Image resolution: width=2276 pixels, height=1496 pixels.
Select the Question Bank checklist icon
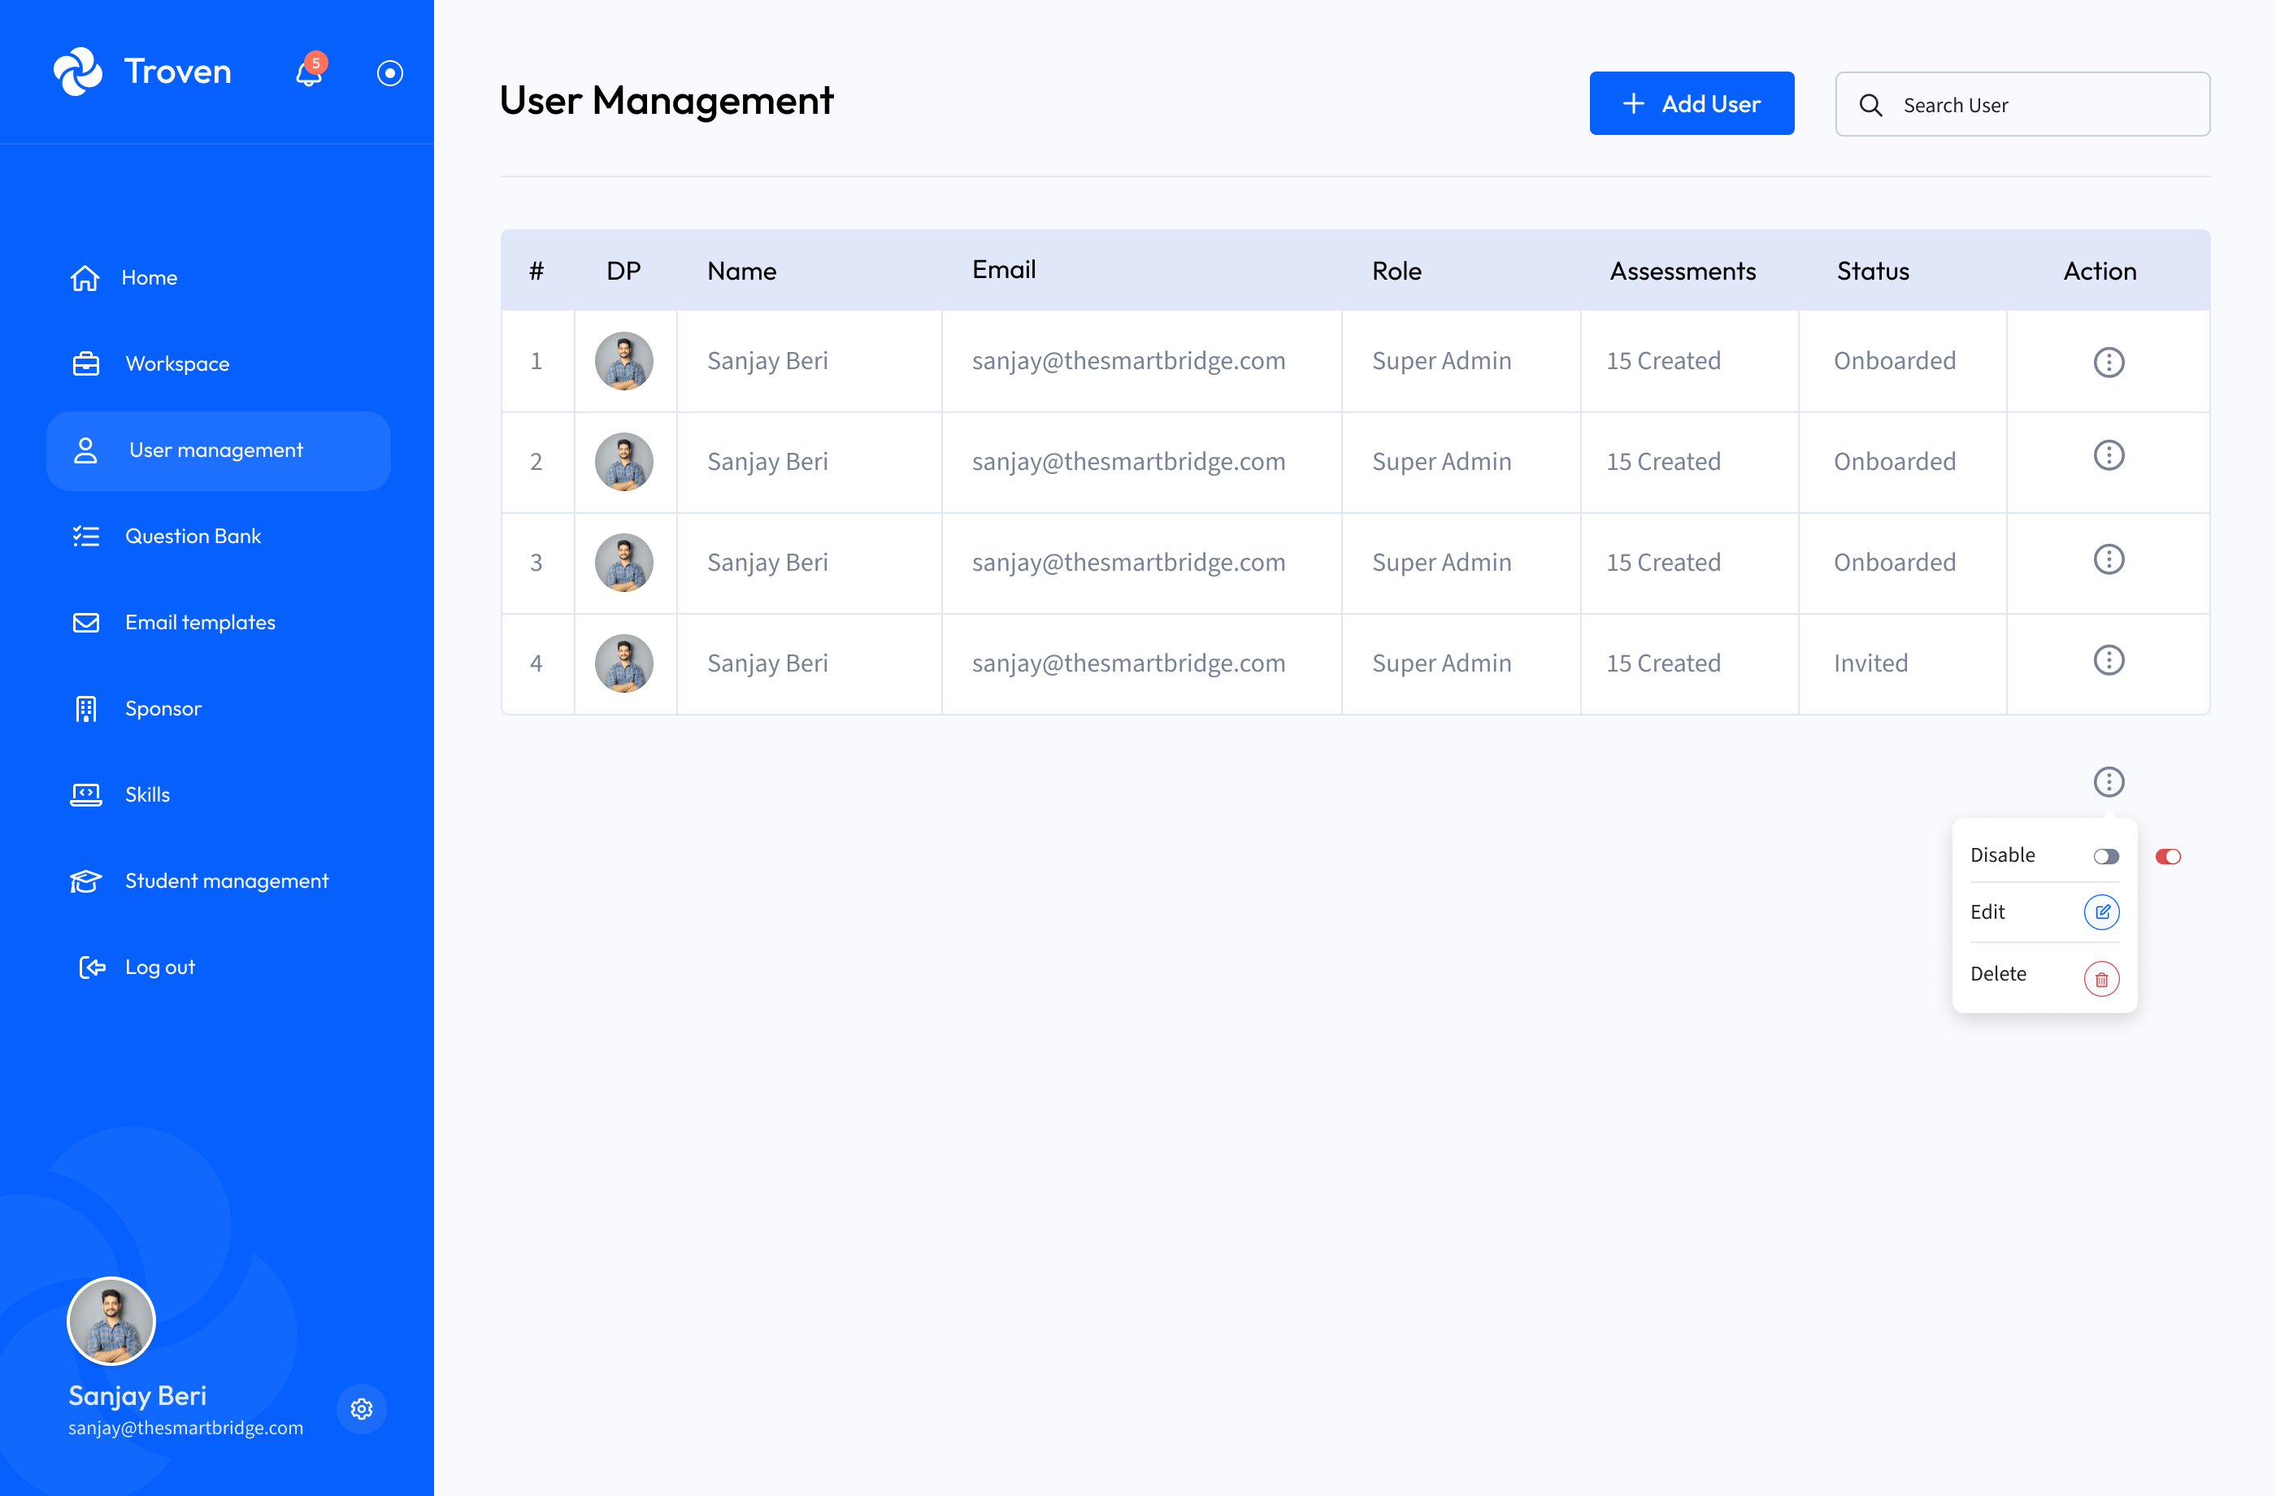pos(86,536)
